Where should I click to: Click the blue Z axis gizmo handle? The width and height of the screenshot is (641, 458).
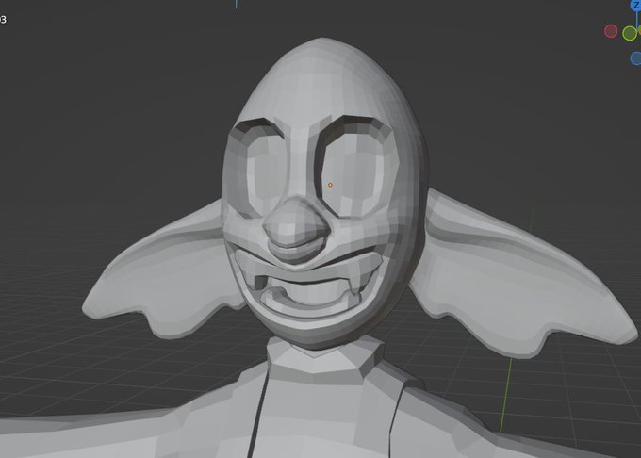(x=636, y=5)
